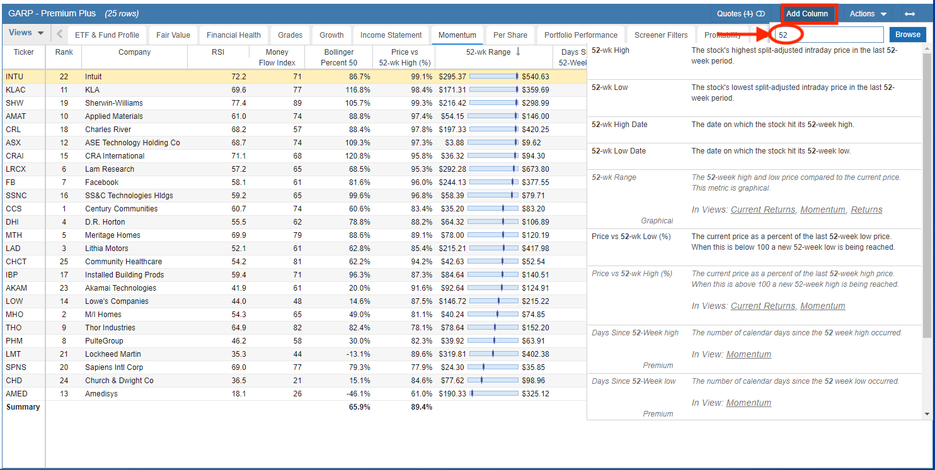Sort by the RSI column header
The height and width of the screenshot is (470, 935).
(x=218, y=52)
